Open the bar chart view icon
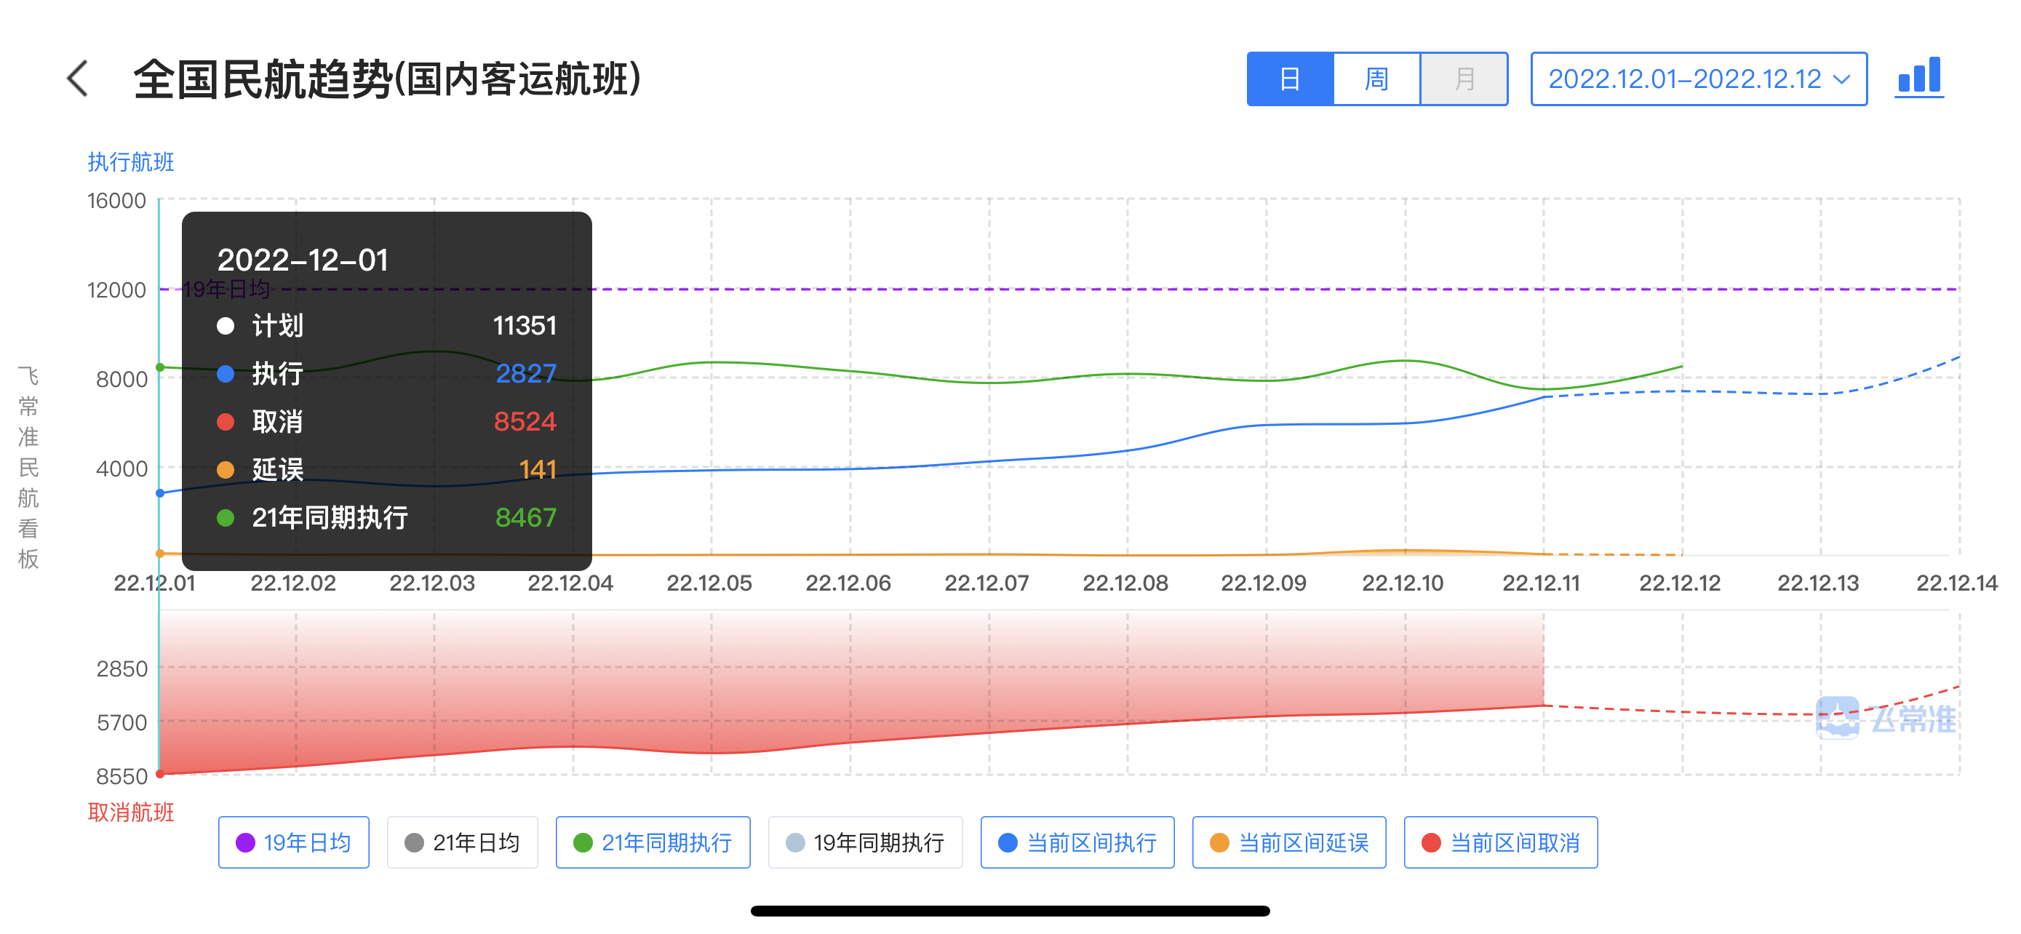Screen dimensions: 2021x934 click(x=1918, y=78)
